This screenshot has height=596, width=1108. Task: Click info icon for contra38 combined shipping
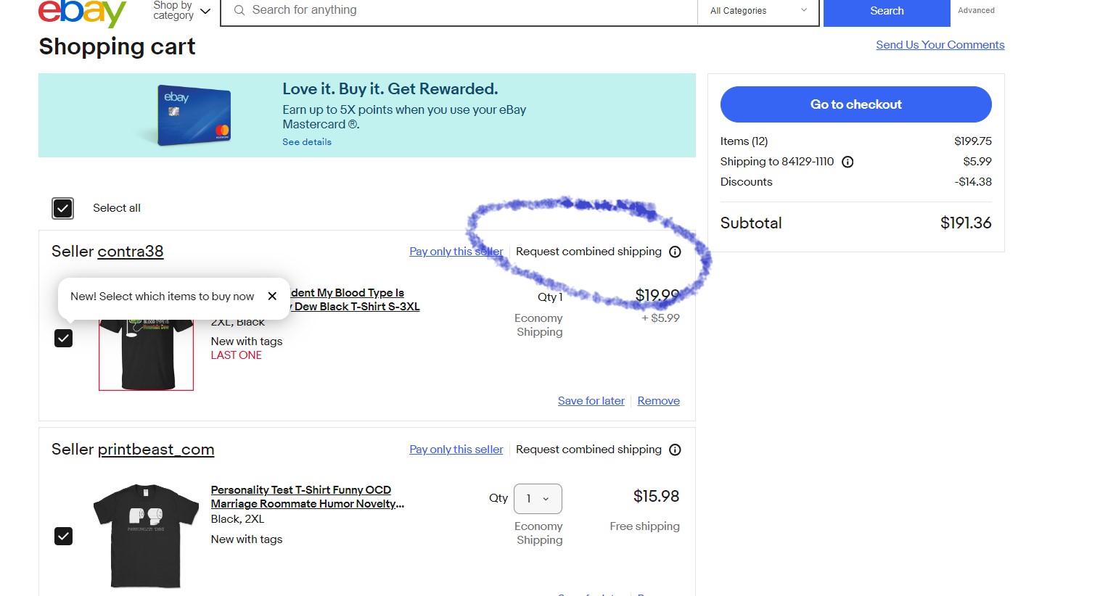tap(675, 252)
